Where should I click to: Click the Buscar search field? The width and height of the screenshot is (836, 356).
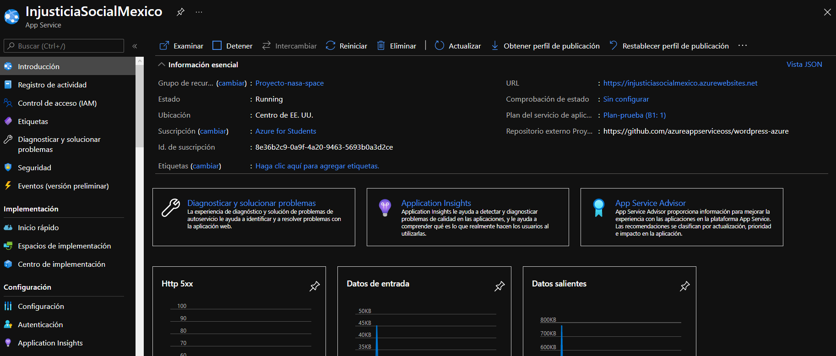click(x=64, y=46)
